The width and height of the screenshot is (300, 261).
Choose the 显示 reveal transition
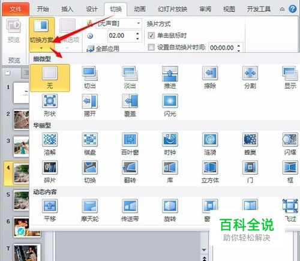pos(290,78)
